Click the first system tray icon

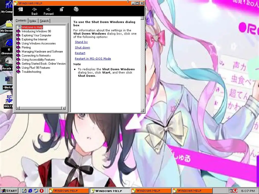point(231,191)
